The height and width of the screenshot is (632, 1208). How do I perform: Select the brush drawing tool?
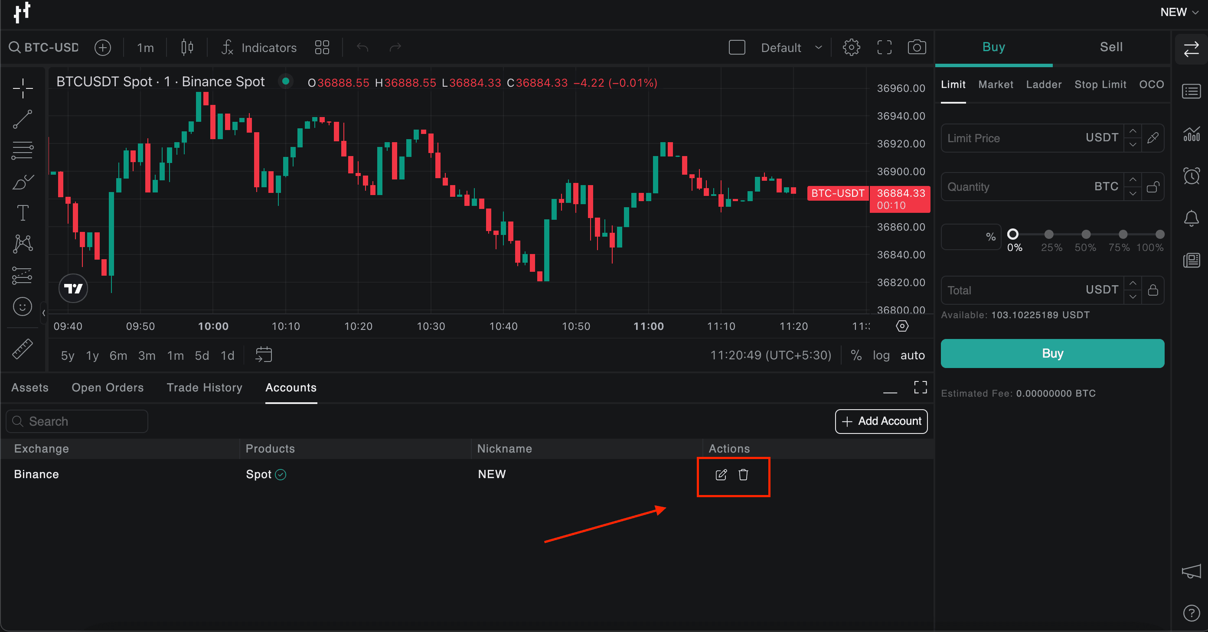pyautogui.click(x=23, y=182)
